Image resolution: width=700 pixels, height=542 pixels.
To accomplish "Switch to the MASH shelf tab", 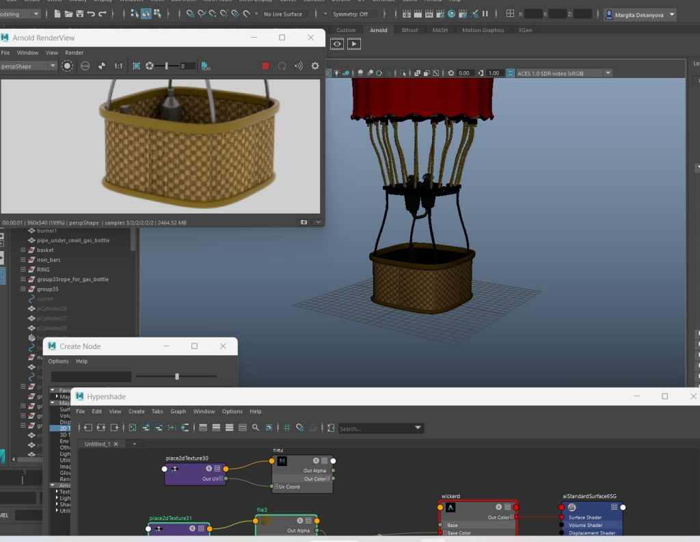I will pos(440,30).
